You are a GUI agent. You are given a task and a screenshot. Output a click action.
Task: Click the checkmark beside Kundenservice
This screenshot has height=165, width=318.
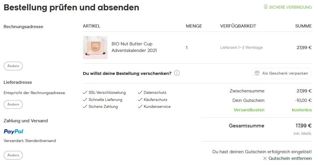(x=140, y=106)
